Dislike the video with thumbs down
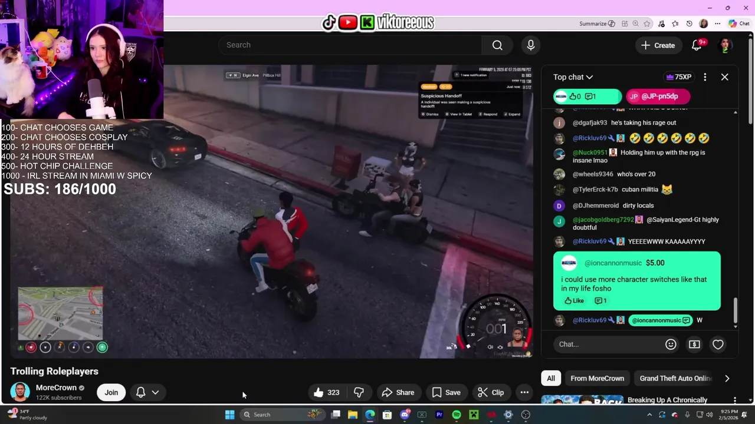 (x=359, y=392)
